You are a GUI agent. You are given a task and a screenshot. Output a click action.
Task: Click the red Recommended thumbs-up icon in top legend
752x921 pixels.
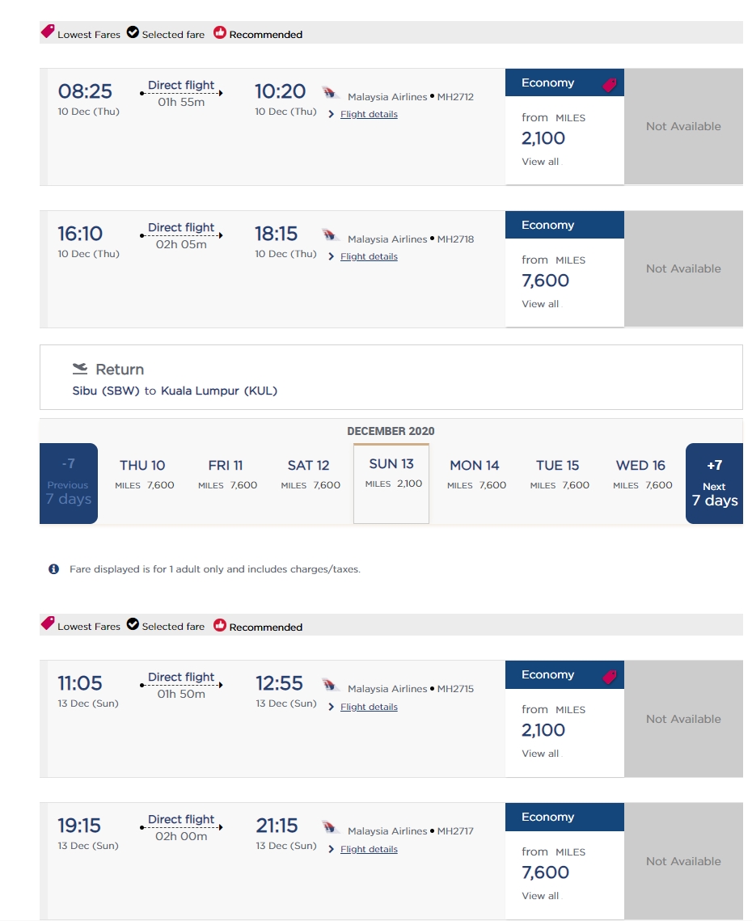(x=220, y=33)
